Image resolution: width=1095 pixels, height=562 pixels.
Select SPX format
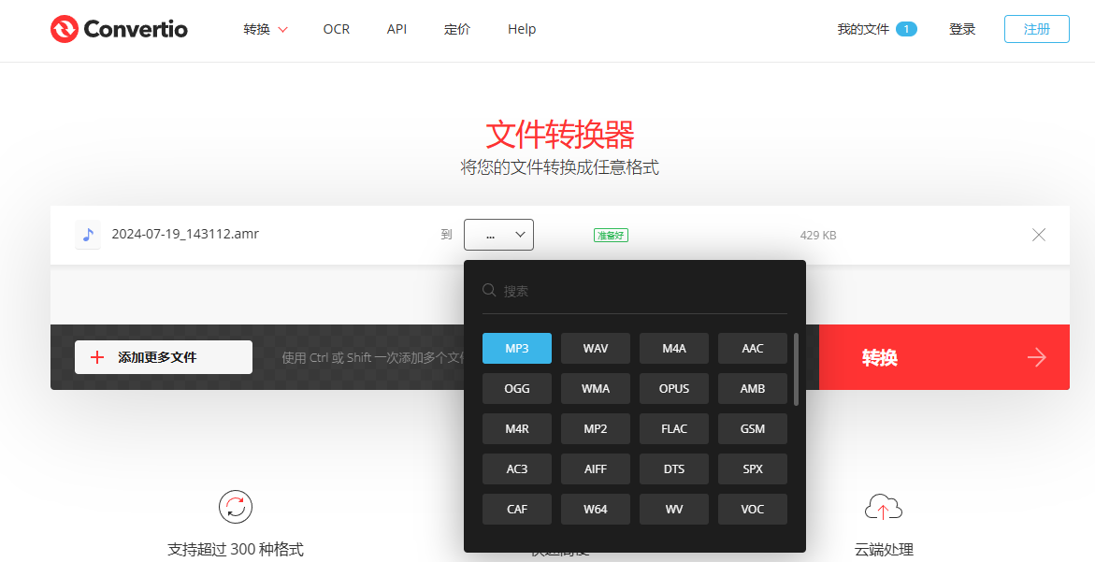pyautogui.click(x=753, y=469)
